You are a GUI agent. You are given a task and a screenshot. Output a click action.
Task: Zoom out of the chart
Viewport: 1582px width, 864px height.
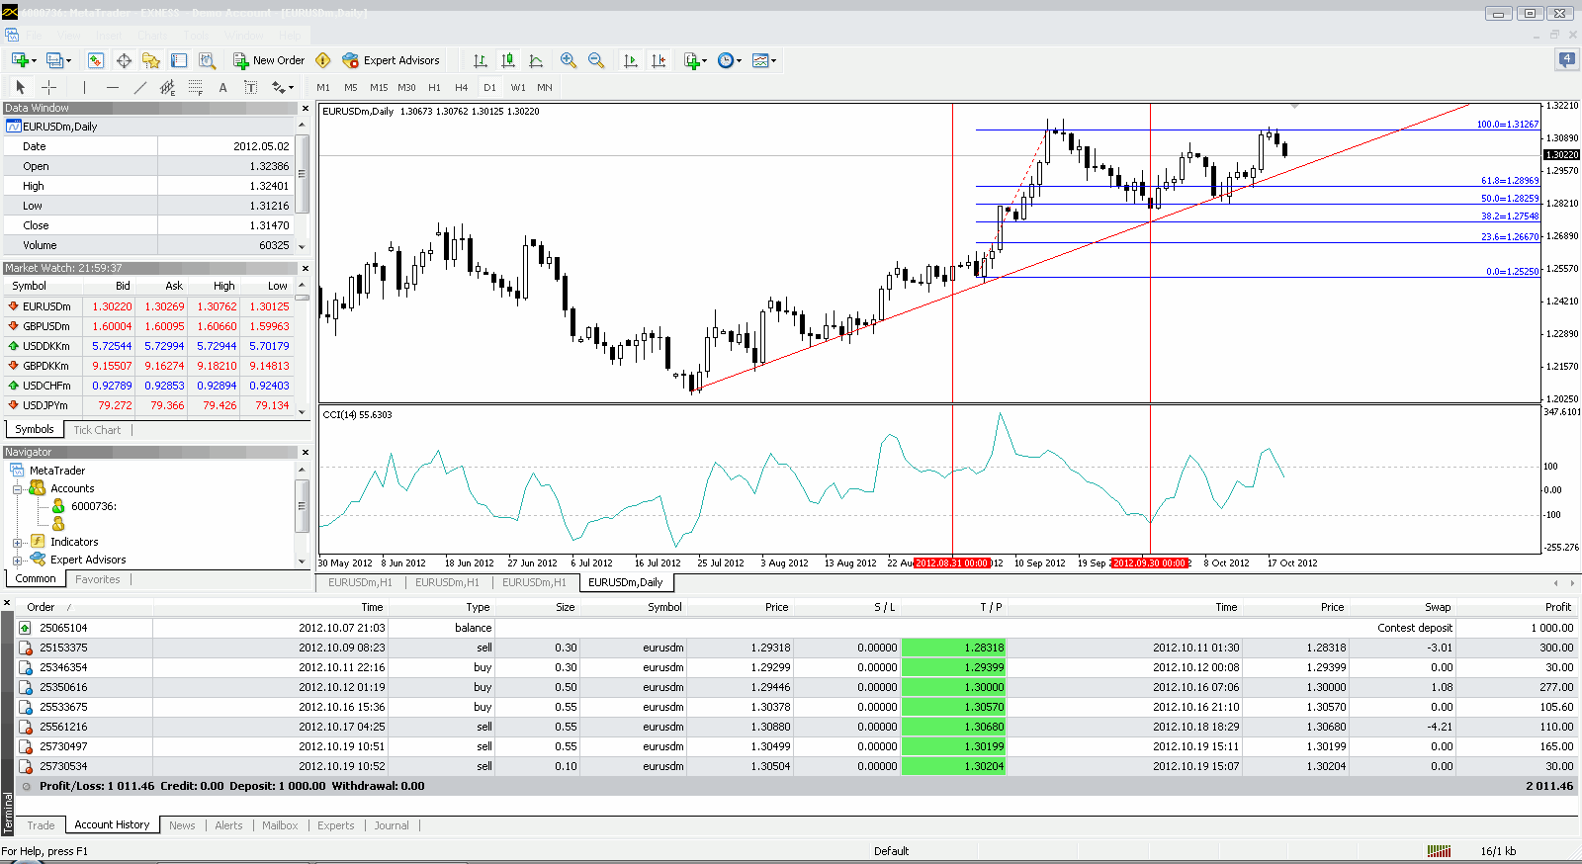coord(596,60)
